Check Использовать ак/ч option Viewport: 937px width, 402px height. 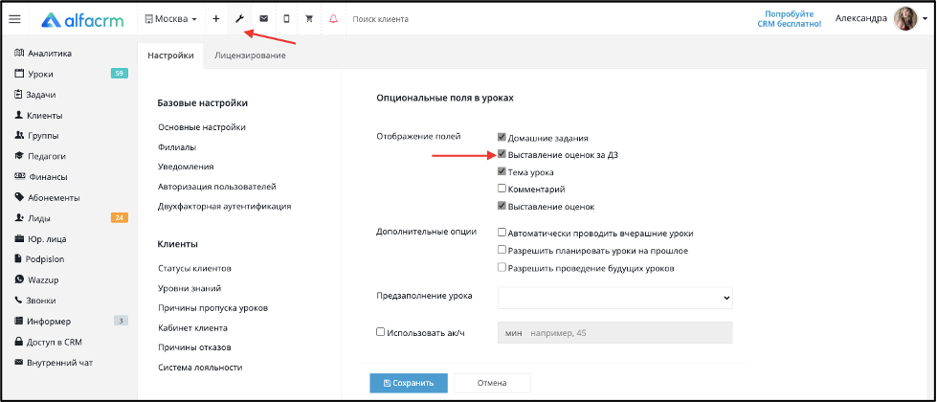coord(380,332)
